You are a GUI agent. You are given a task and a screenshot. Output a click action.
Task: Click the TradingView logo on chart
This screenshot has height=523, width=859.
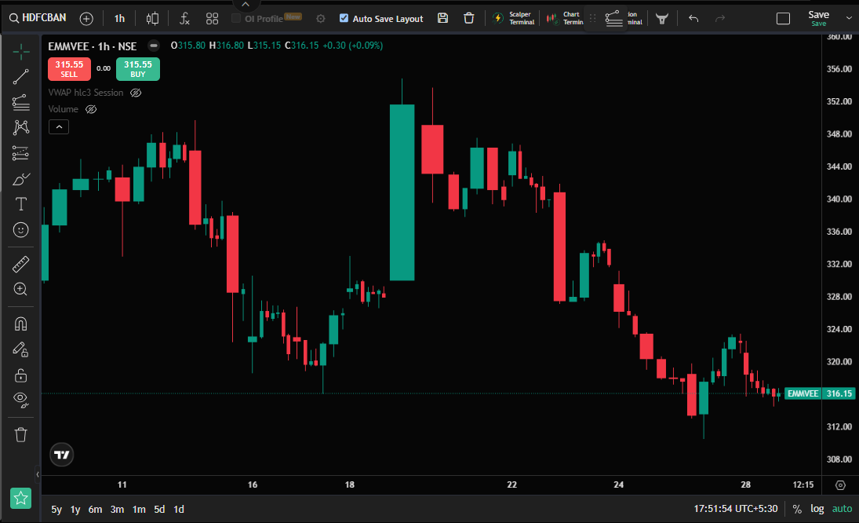coord(62,455)
